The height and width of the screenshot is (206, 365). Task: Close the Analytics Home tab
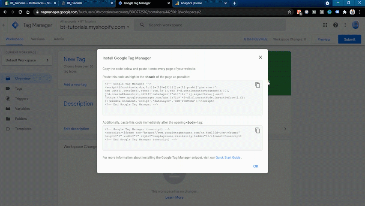[x=225, y=3]
